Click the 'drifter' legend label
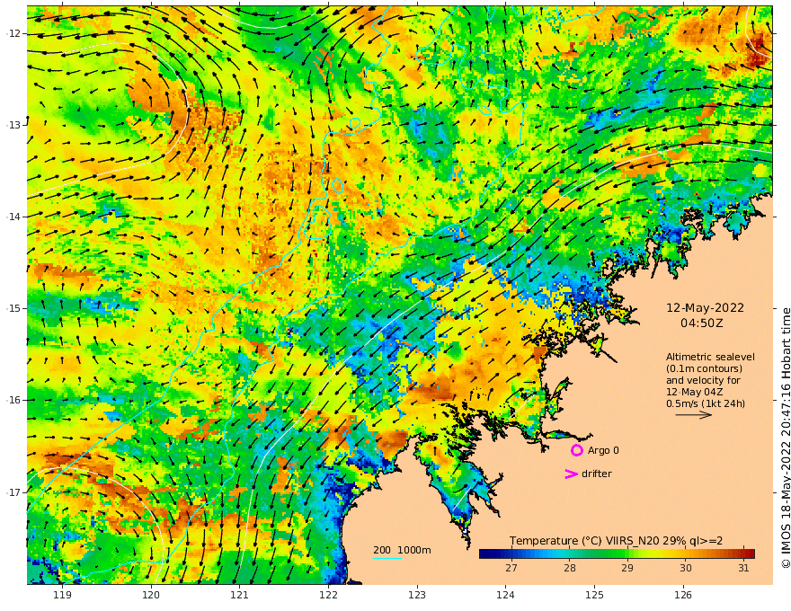Image resolution: width=791 pixels, height=611 pixels. (x=596, y=474)
